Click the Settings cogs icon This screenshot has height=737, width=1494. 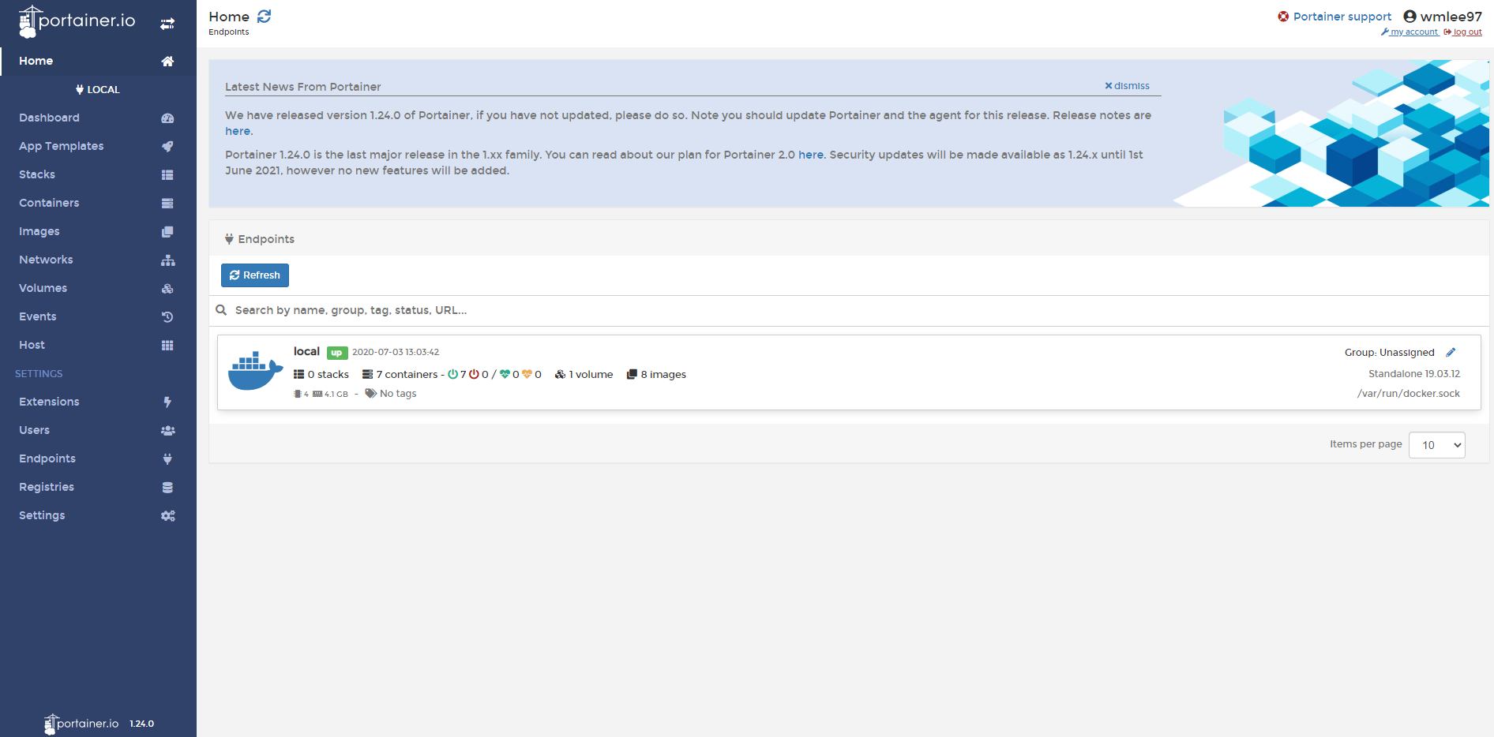167,515
